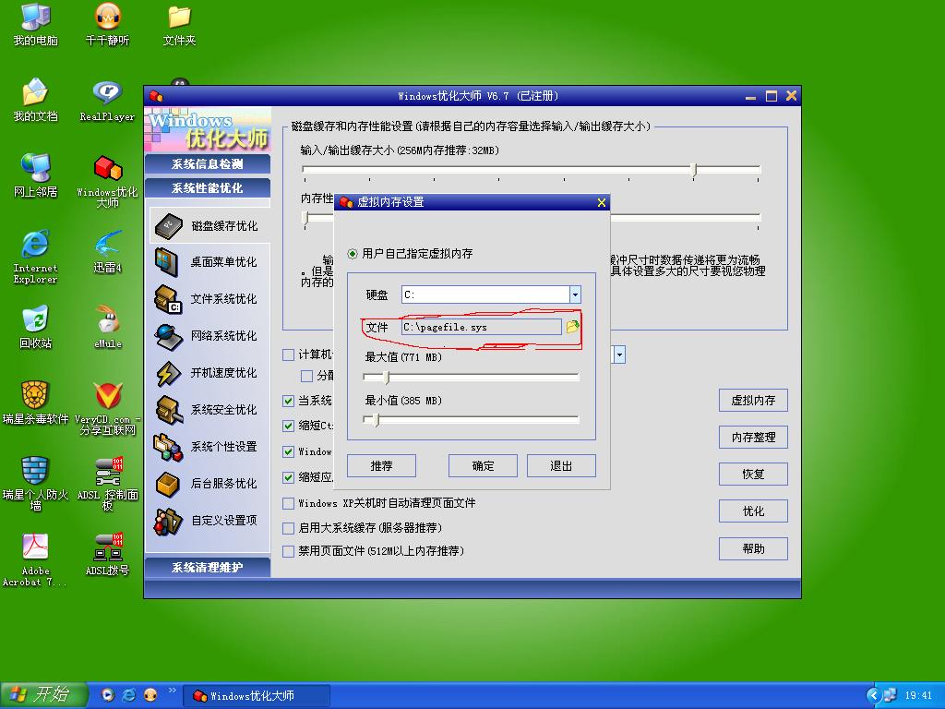
Task: Switch to the 系统清理维护 section
Action: (x=208, y=568)
